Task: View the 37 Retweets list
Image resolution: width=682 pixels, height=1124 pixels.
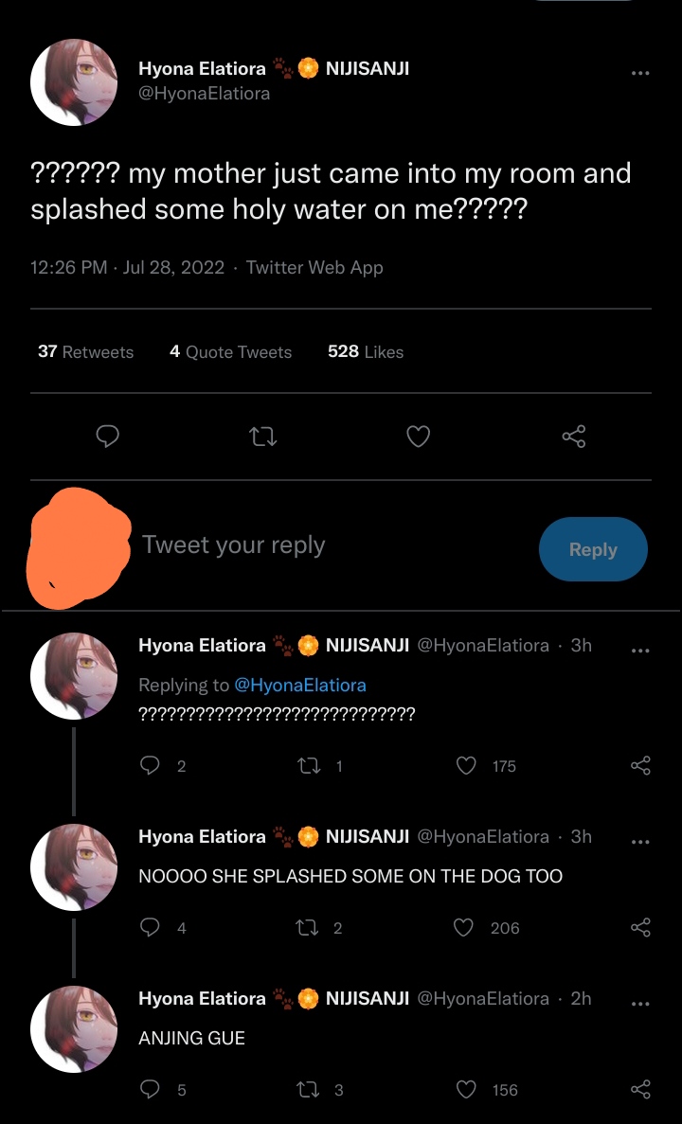Action: click(85, 351)
